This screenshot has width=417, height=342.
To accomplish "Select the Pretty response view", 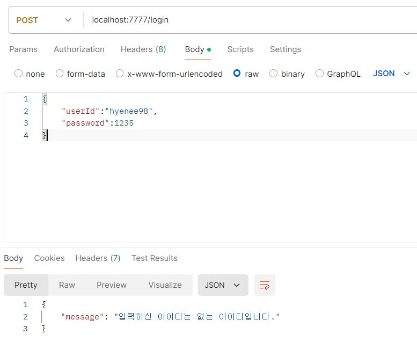I will [x=26, y=285].
